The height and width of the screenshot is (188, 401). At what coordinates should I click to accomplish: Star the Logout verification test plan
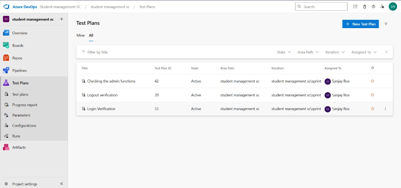click(x=372, y=95)
